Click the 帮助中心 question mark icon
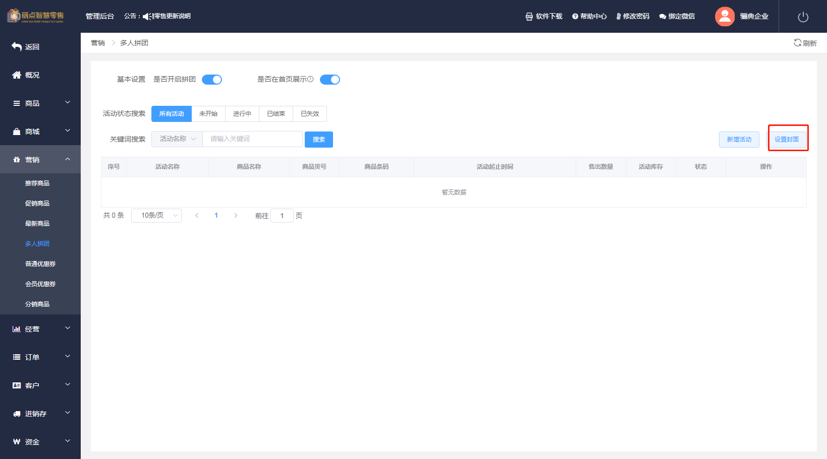Screen dimensions: 827x459 [575, 17]
